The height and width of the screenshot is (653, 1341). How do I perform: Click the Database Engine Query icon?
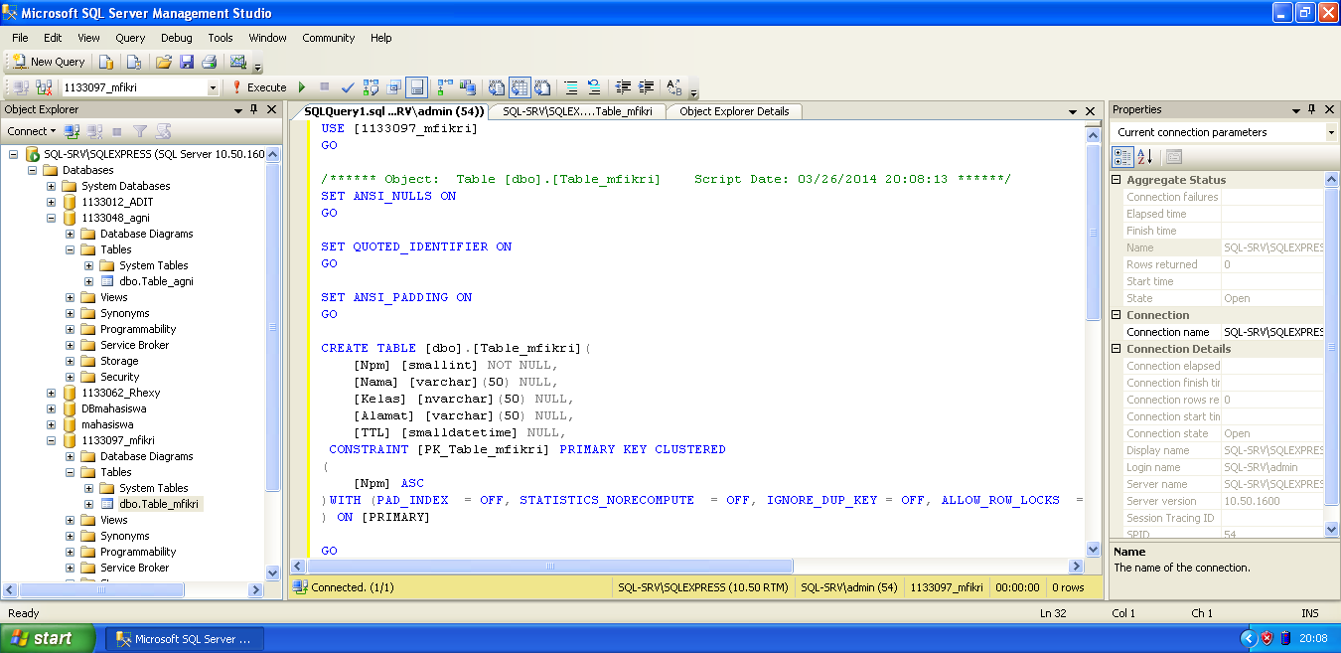(x=105, y=62)
